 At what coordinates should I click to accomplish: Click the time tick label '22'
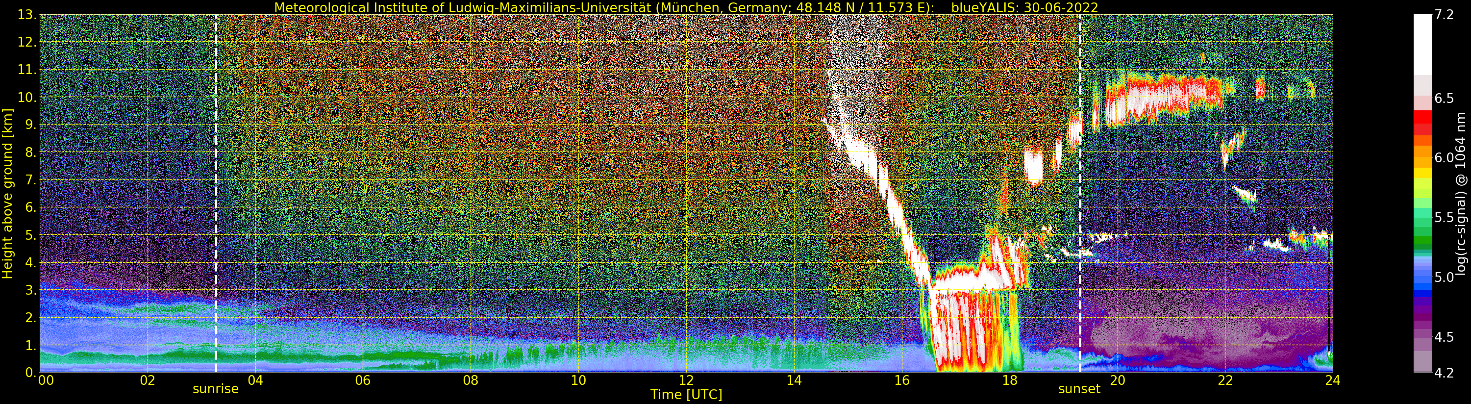(1225, 380)
